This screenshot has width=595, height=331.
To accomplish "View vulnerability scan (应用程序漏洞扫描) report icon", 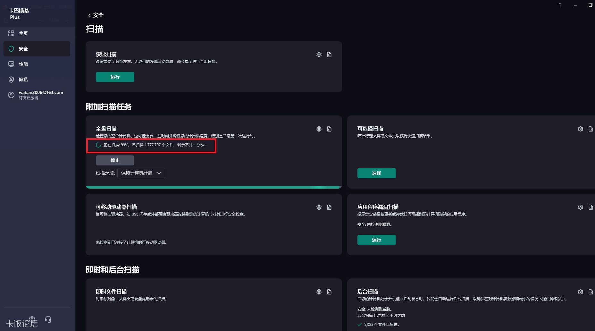I will click(x=591, y=207).
